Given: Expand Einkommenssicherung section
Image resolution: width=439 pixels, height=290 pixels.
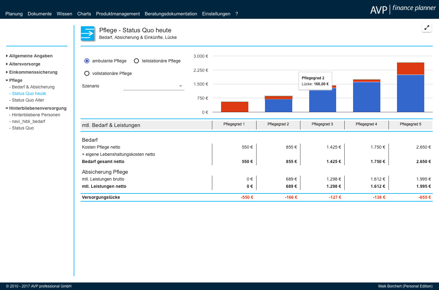Looking at the screenshot, I should [33, 72].
